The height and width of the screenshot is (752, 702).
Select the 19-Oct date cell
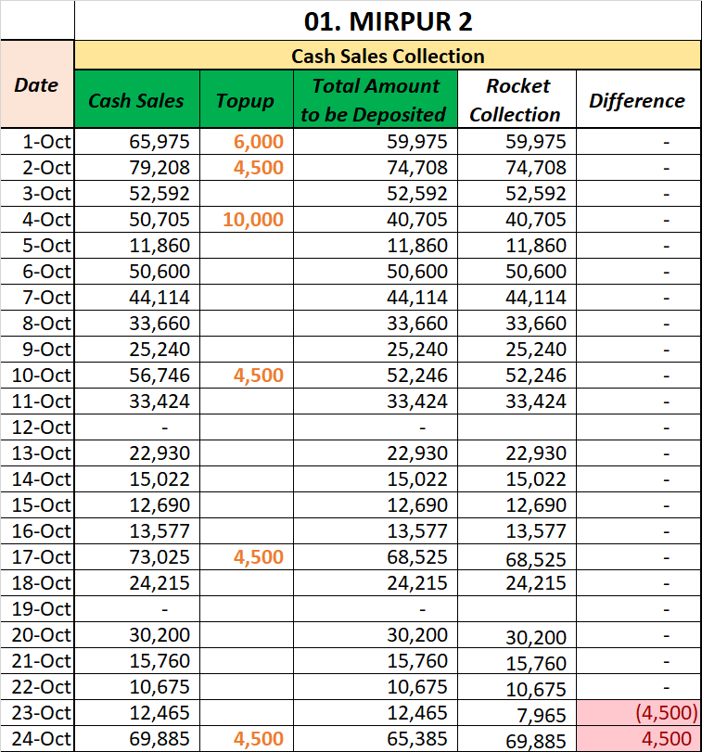tap(37, 609)
